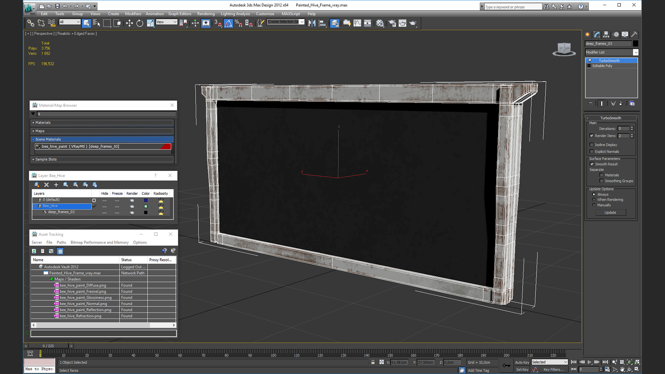Expand the Sample Slots group
665x374 pixels.
[103, 159]
